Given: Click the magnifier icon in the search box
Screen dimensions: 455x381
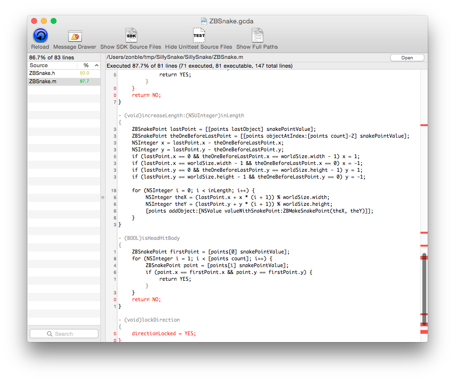Looking at the screenshot, I should coord(50,334).
